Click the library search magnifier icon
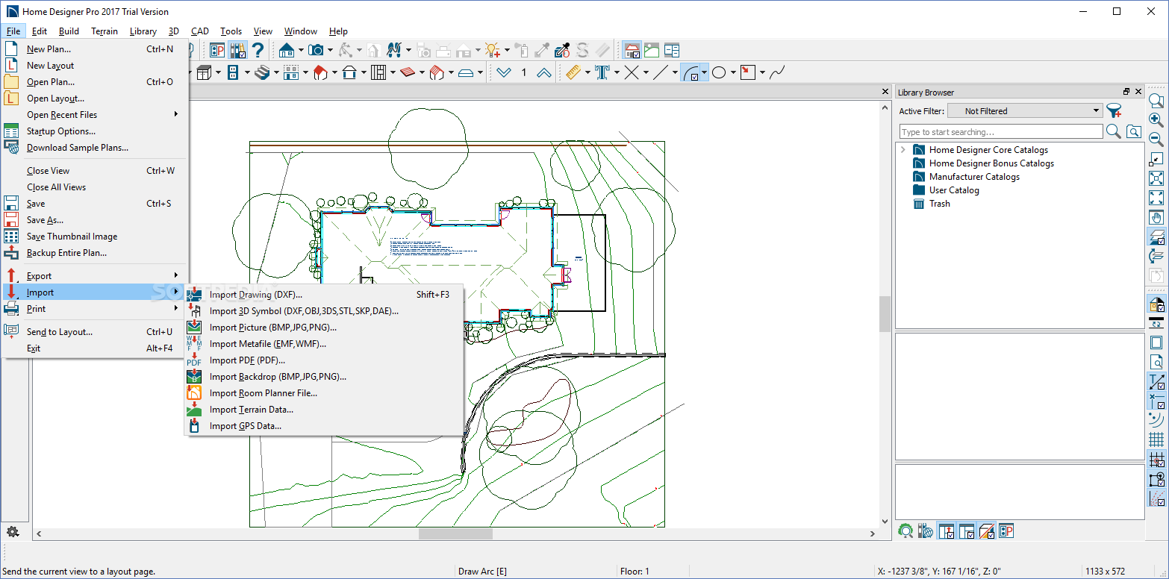 coord(1113,131)
